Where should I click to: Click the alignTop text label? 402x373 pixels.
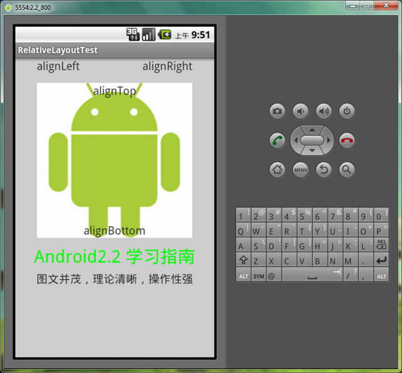(x=114, y=91)
